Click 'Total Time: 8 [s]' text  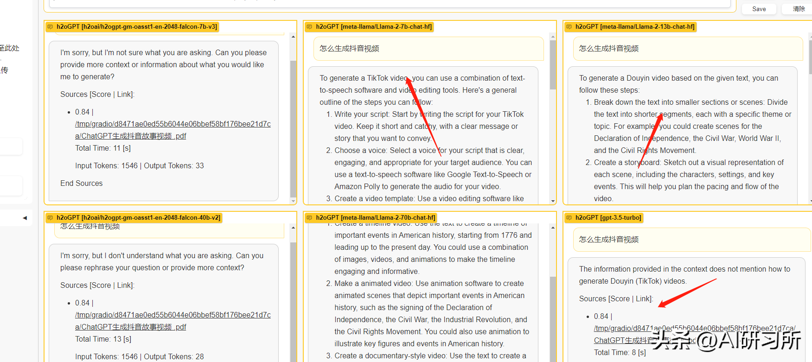tap(620, 353)
